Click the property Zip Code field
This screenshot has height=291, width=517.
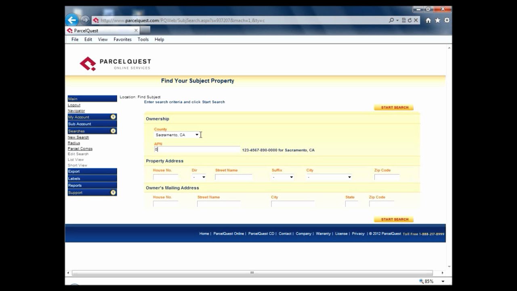click(387, 177)
